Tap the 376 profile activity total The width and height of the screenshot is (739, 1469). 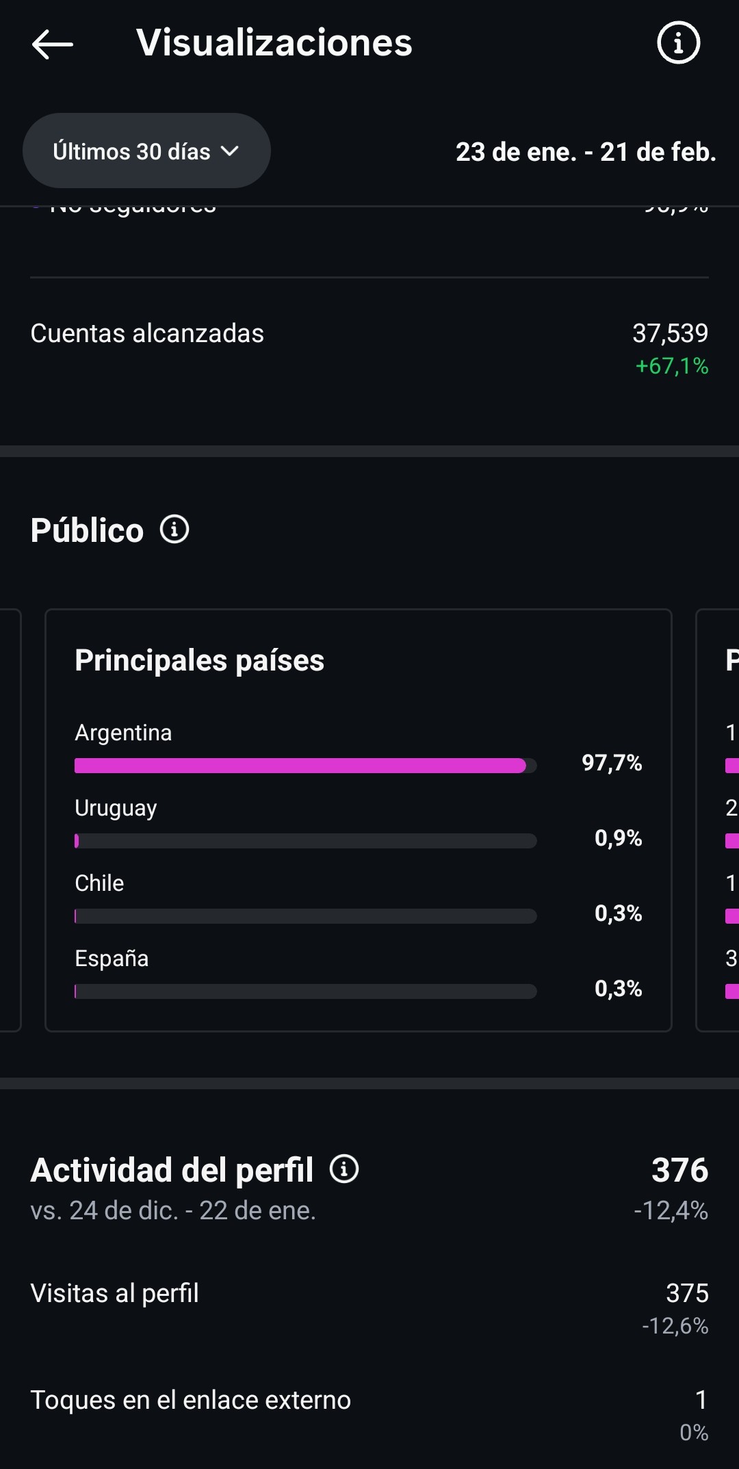pyautogui.click(x=679, y=1170)
